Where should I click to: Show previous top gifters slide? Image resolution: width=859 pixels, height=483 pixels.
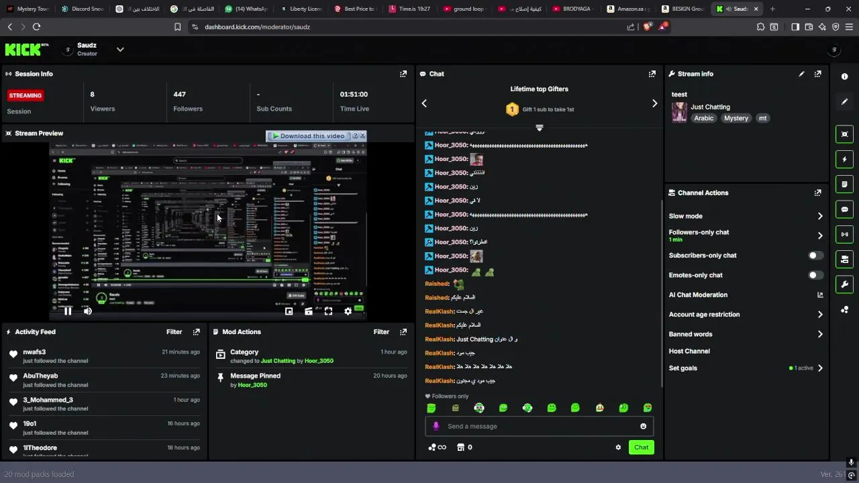pos(424,103)
